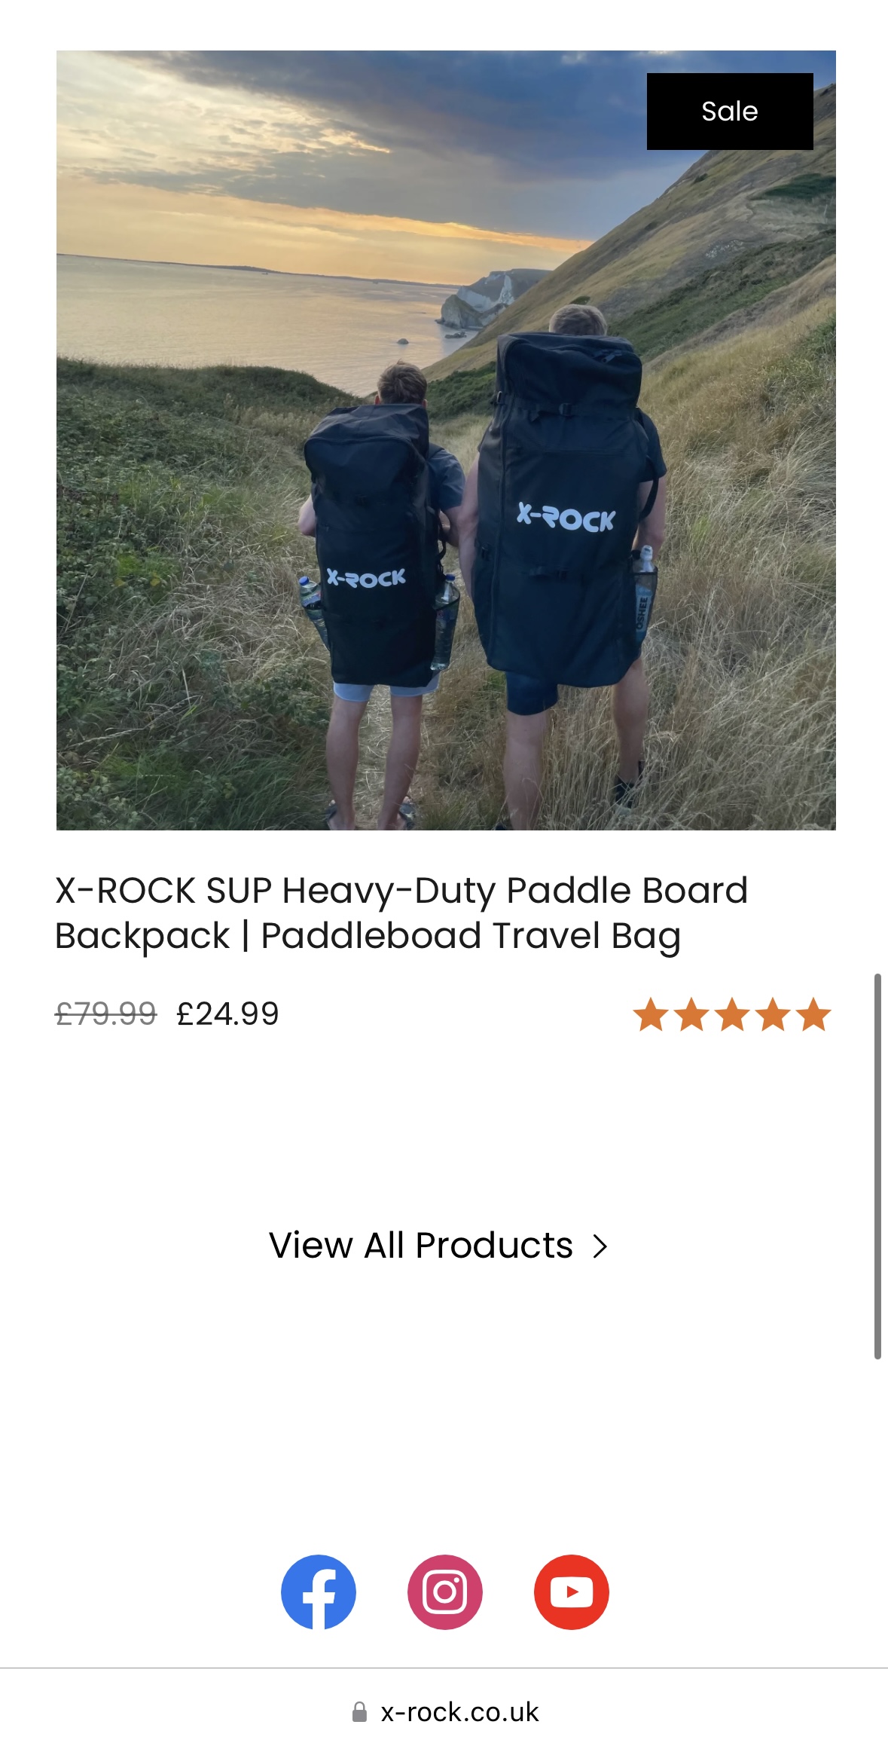Screen dimensions: 888x1743
Task: Tap the sale price £24.99
Action: [x=227, y=1014]
